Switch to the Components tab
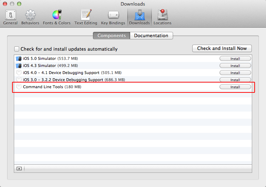266x187 pixels. point(111,35)
